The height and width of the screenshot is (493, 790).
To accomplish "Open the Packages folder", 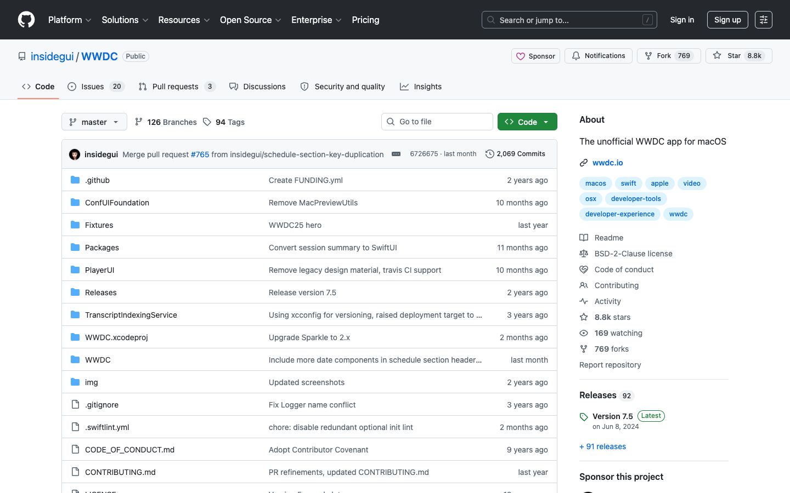I will point(102,248).
